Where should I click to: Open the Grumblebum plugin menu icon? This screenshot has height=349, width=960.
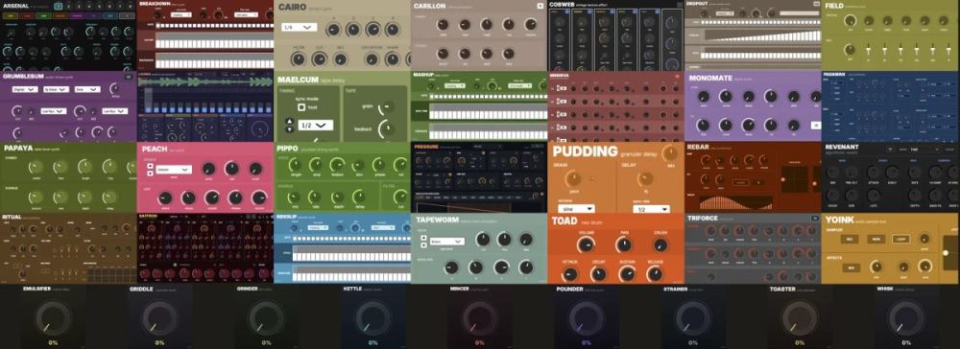(129, 77)
